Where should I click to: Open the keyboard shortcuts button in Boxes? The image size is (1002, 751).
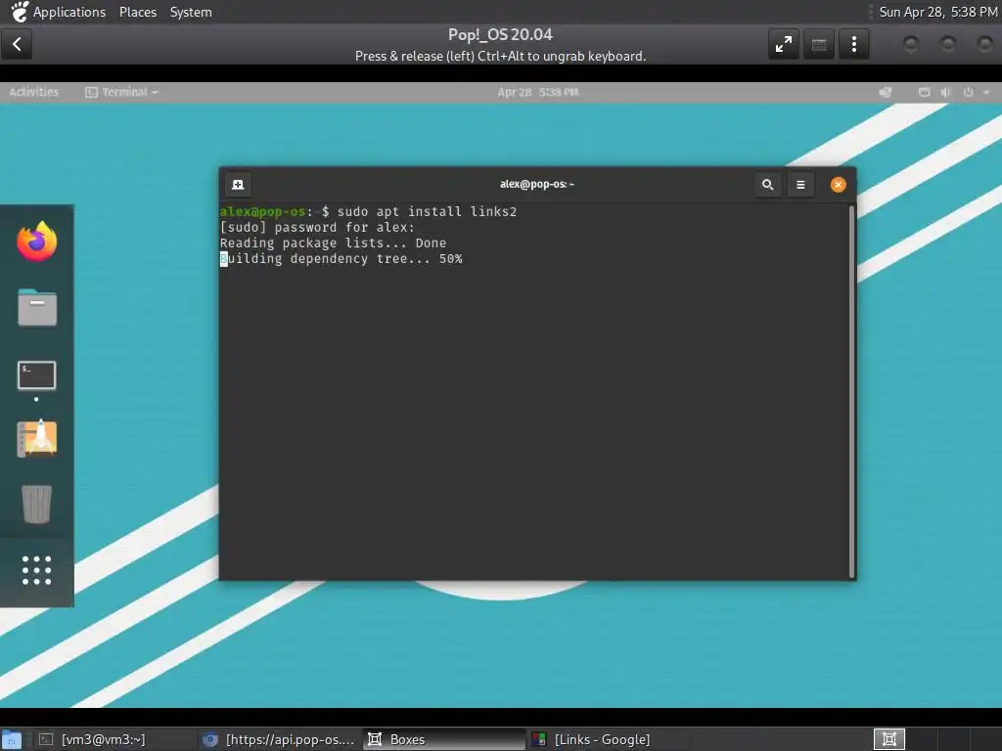[819, 44]
